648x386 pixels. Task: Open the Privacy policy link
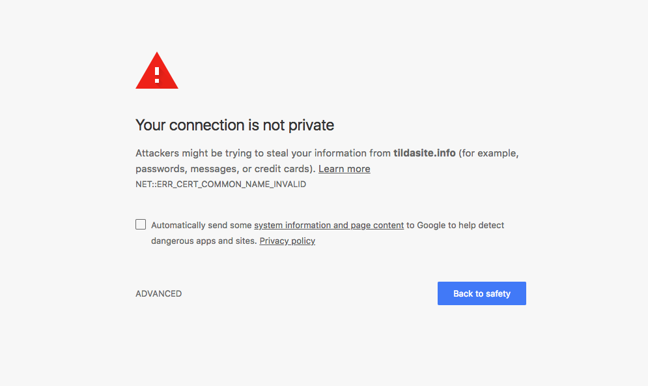[x=287, y=241]
